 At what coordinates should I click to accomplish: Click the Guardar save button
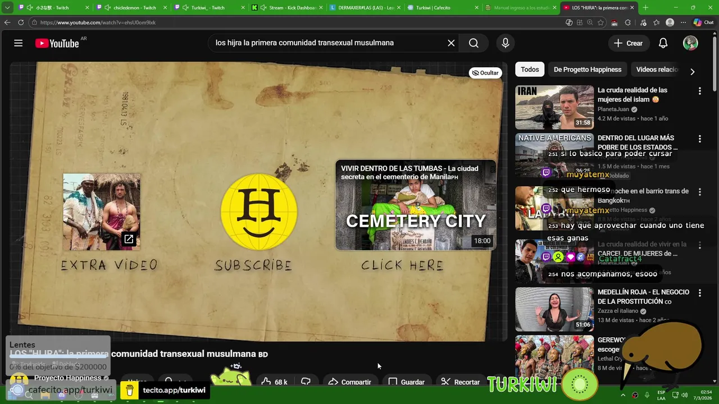click(407, 382)
